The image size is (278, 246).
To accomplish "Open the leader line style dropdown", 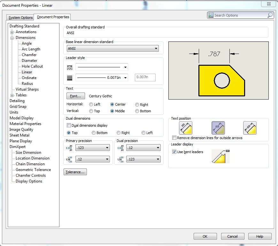I will click(x=102, y=67).
